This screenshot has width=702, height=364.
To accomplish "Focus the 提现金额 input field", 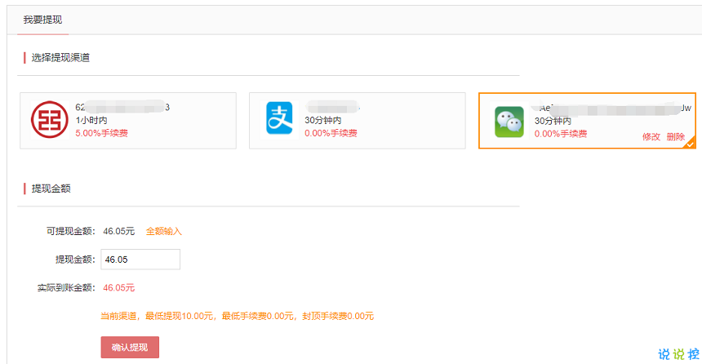I will click(x=140, y=260).
